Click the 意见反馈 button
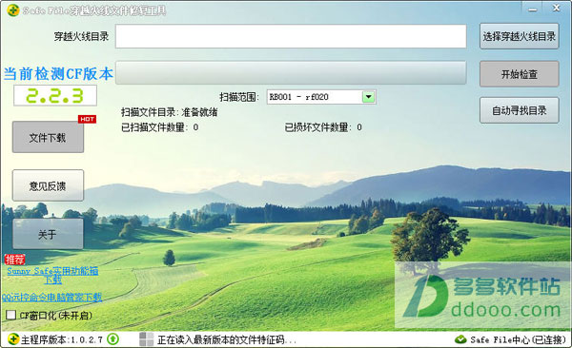Viewport: 572px width, 348px height. click(48, 185)
